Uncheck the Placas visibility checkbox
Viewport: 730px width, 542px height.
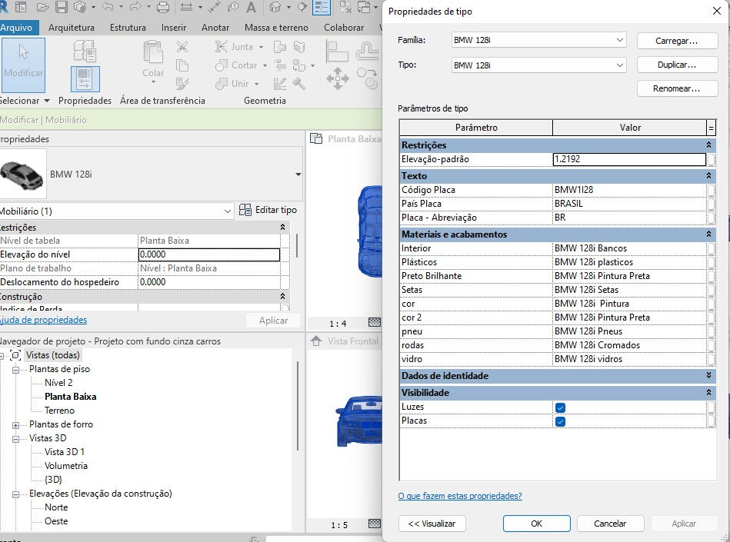(x=560, y=421)
